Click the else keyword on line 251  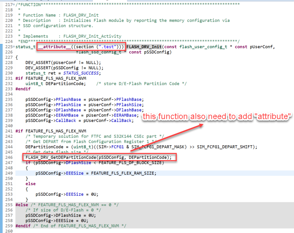tap(30, 184)
